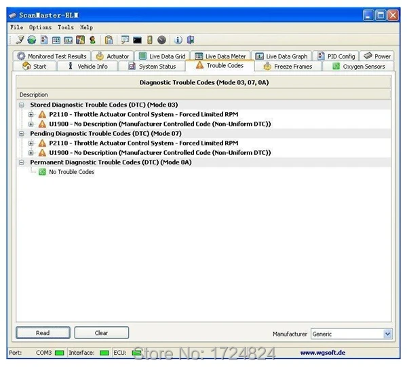Click the person figure toolbar icon
The width and height of the screenshot is (407, 367).
(x=92, y=40)
